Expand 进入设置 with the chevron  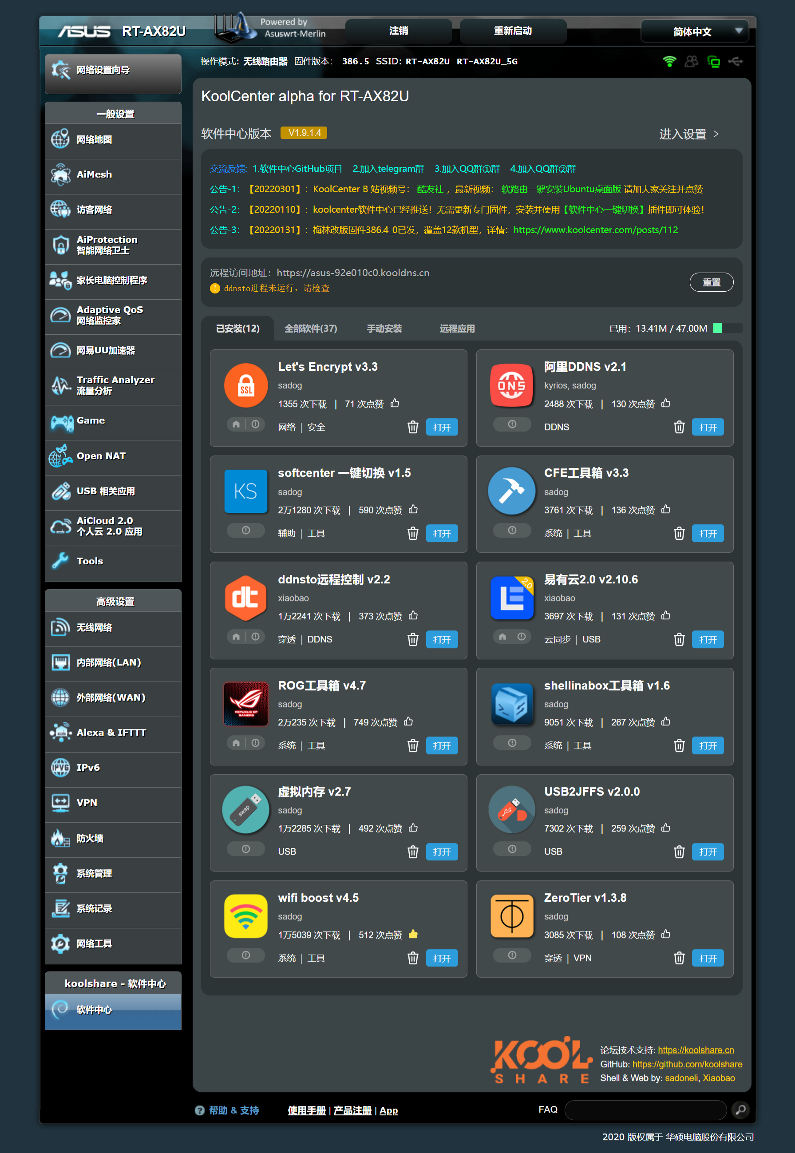point(716,134)
